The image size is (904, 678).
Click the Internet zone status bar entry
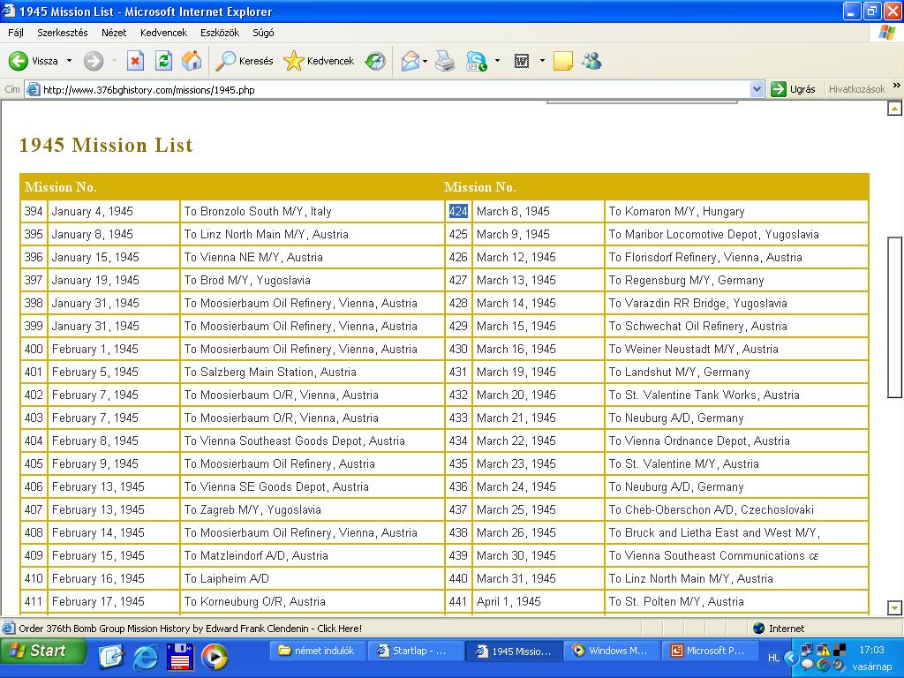point(779,629)
